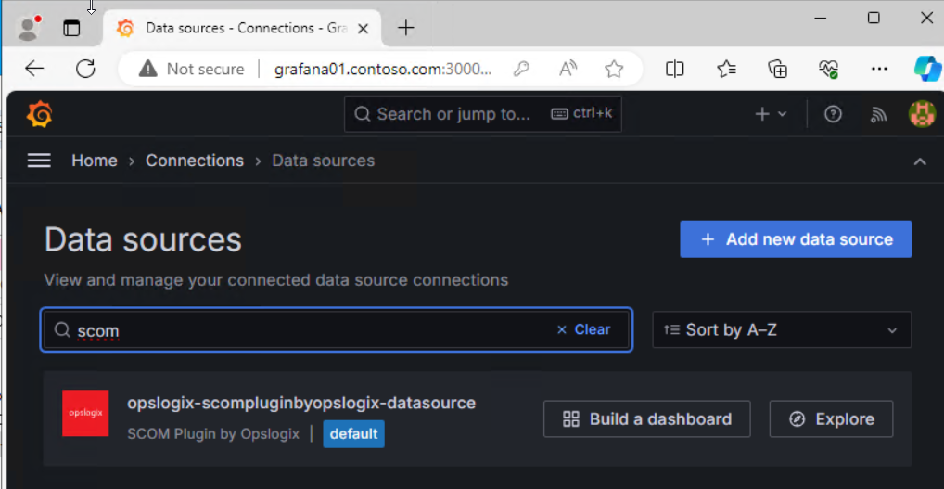Open the Sort by A–Z dropdown

[x=781, y=329]
